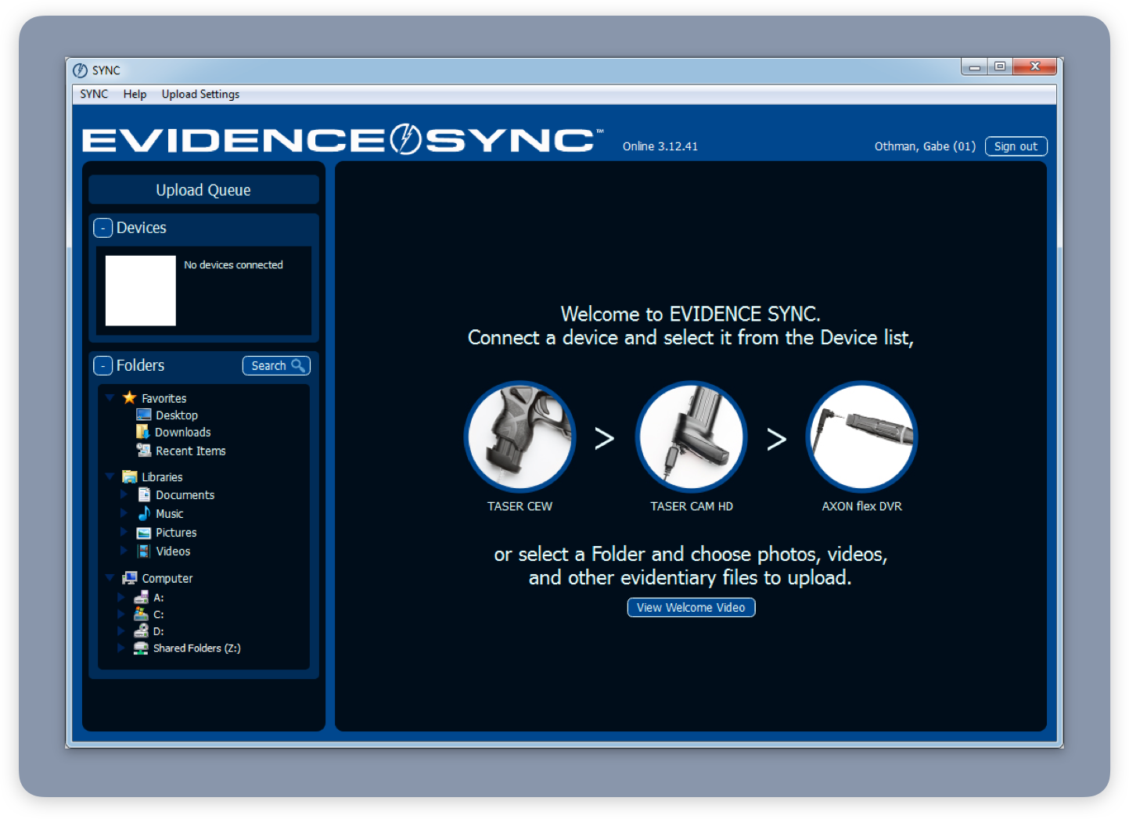Collapse the Computer tree node
Viewport: 1129px width, 819px height.
[110, 578]
